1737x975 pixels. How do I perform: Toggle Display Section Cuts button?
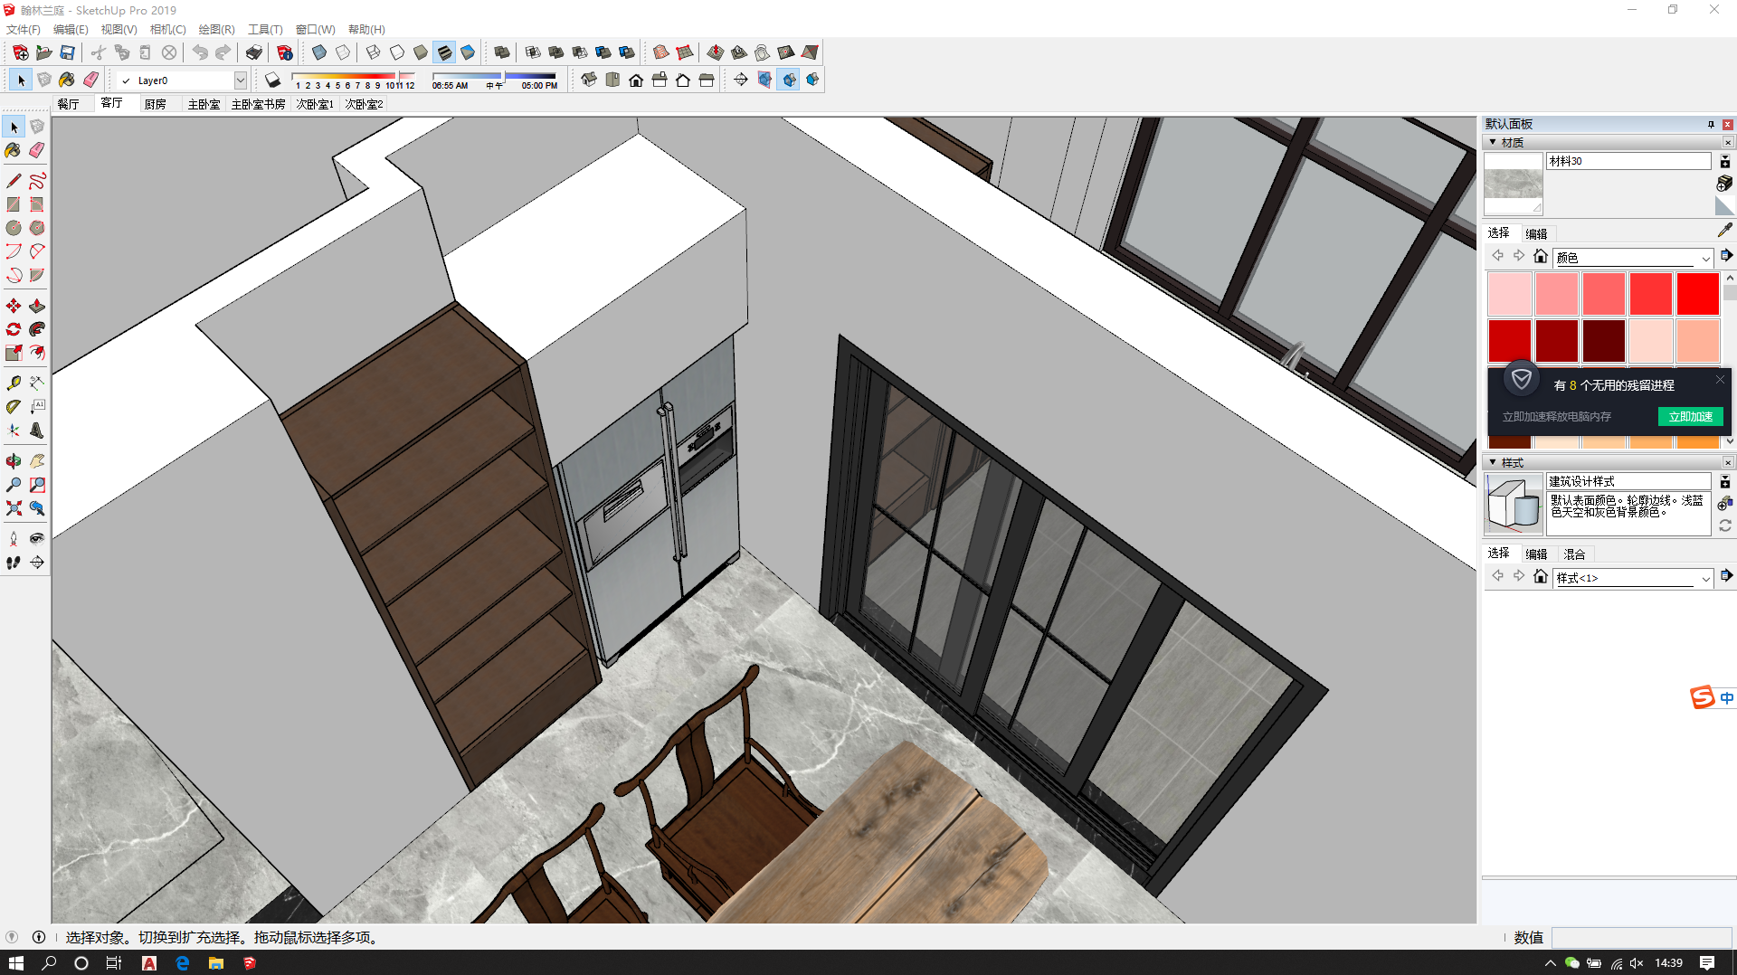(788, 80)
